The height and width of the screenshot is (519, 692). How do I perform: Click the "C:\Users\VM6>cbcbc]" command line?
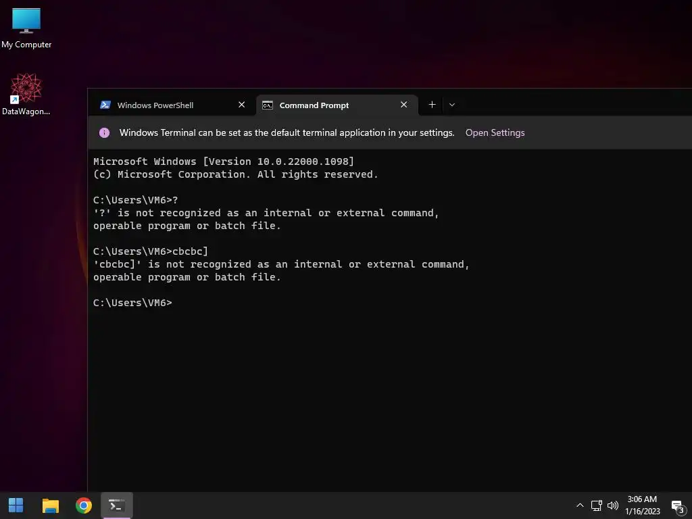[x=151, y=251]
